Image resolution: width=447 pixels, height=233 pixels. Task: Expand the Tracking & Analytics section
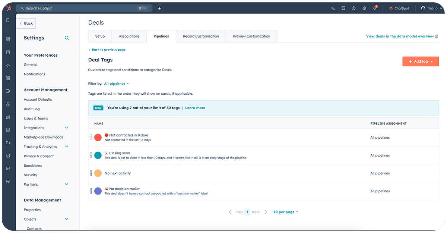pos(67,147)
